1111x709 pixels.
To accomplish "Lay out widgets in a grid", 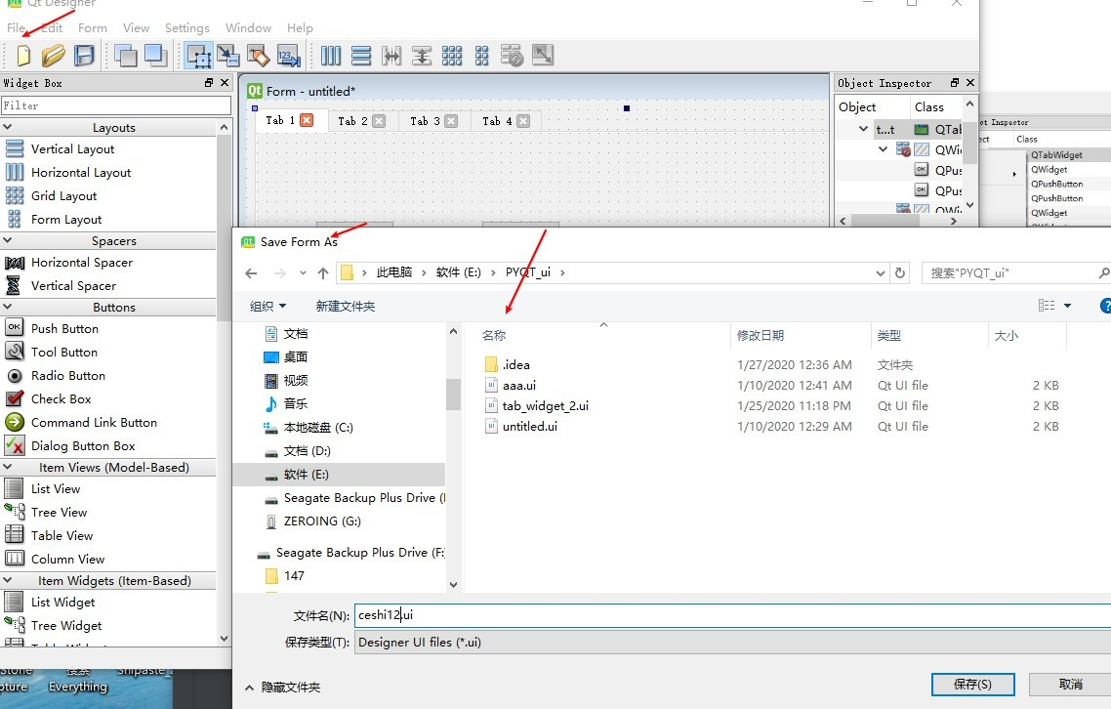I will click(x=452, y=56).
